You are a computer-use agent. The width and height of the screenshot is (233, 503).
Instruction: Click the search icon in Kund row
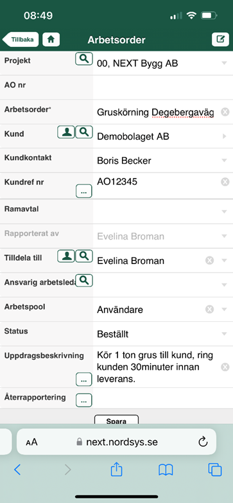tap(84, 132)
